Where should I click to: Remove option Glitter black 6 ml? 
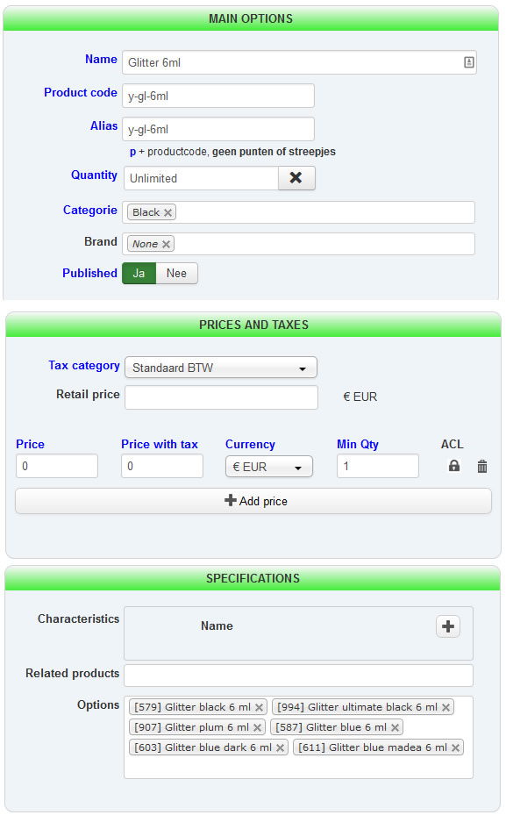[259, 707]
